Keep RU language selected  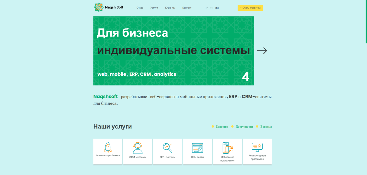[x=217, y=8]
